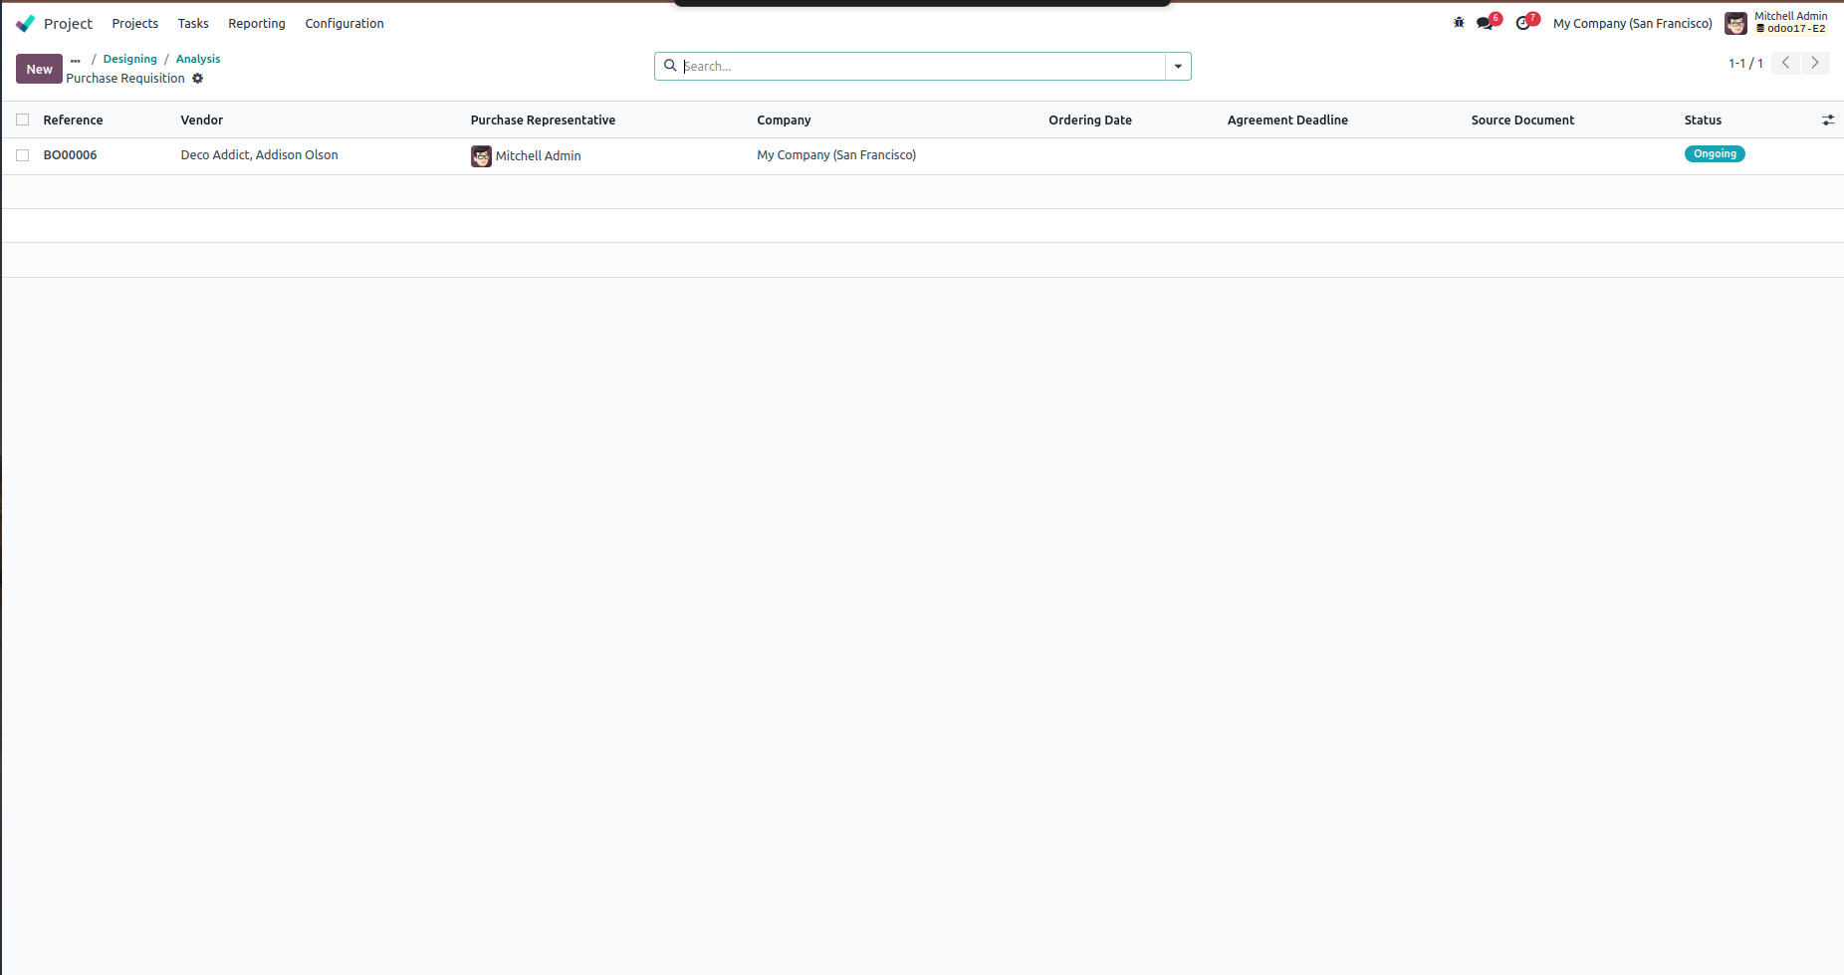The width and height of the screenshot is (1844, 975).
Task: Click the Purchase Requisition title text
Action: 125,79
